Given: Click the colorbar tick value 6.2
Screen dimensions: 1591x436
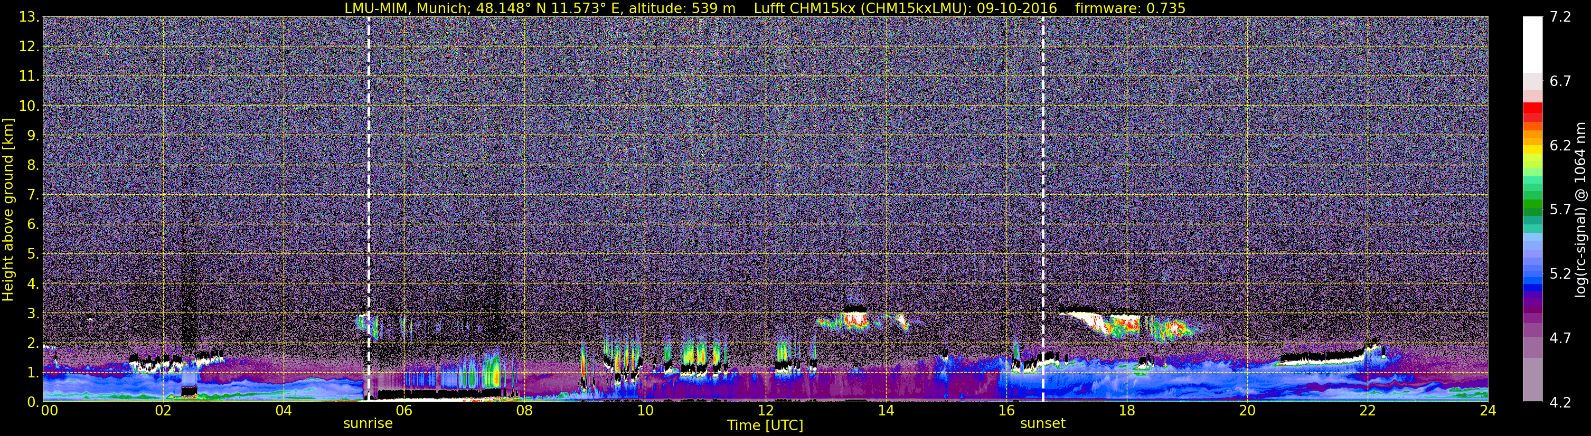Looking at the screenshot, I should coord(1560,145).
